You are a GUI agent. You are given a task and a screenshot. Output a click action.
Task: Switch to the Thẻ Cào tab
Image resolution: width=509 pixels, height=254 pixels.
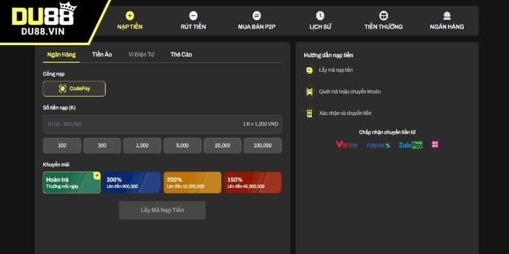point(181,55)
